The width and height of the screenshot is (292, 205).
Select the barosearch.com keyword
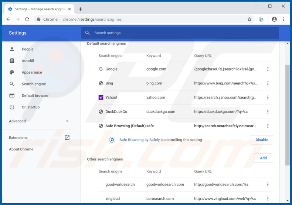coord(160,199)
